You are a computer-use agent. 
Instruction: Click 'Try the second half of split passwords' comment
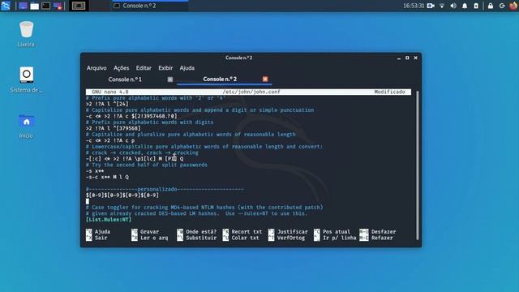point(147,165)
